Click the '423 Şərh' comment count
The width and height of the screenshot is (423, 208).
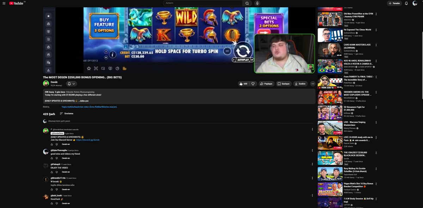pyautogui.click(x=49, y=114)
